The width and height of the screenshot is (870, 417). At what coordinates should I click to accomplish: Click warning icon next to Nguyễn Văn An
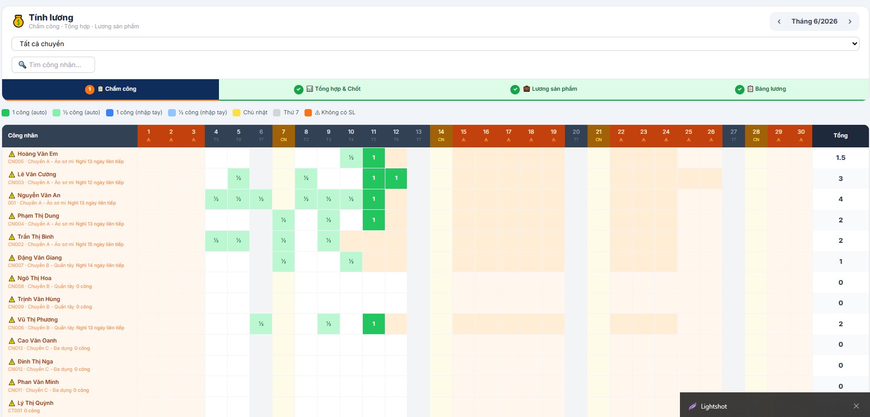[x=12, y=196]
